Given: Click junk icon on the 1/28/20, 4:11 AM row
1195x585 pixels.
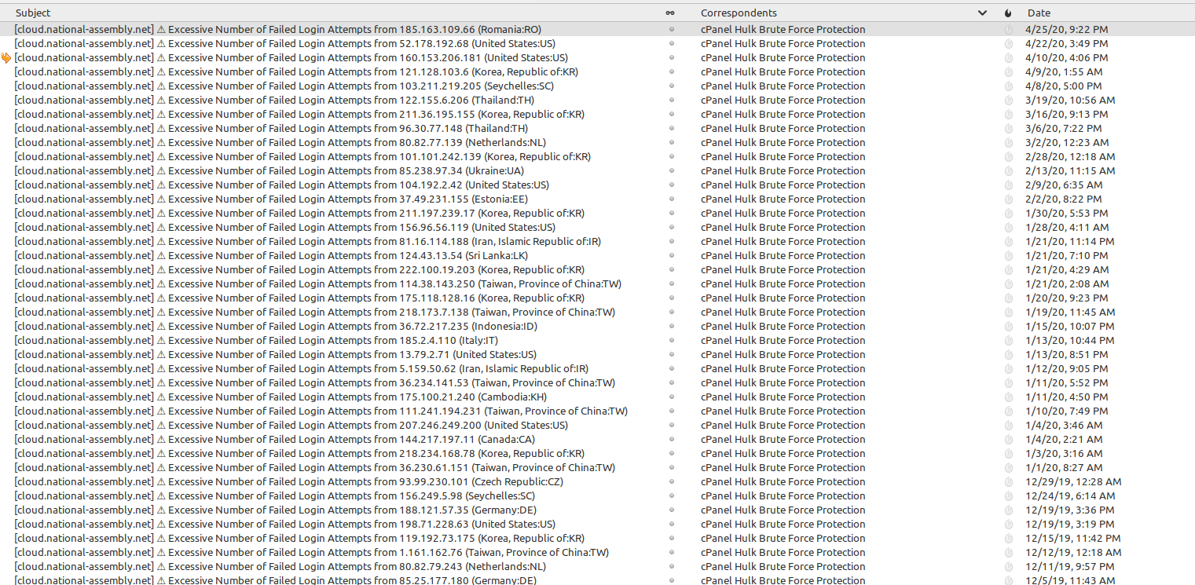Looking at the screenshot, I should 1009,228.
